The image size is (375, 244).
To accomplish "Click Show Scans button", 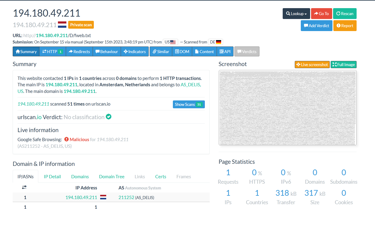I will click(189, 104).
